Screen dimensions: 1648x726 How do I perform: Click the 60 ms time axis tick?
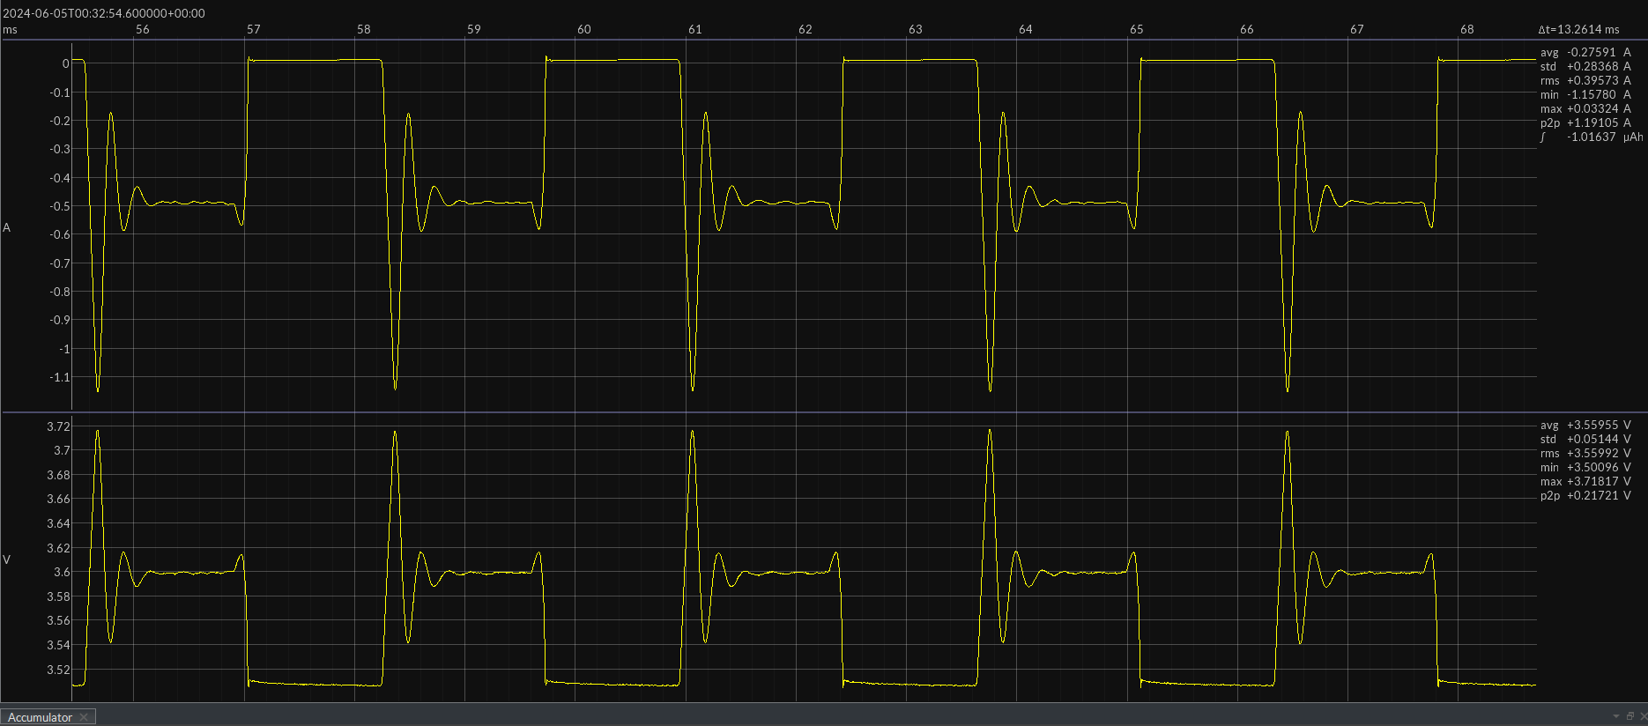pyautogui.click(x=584, y=29)
